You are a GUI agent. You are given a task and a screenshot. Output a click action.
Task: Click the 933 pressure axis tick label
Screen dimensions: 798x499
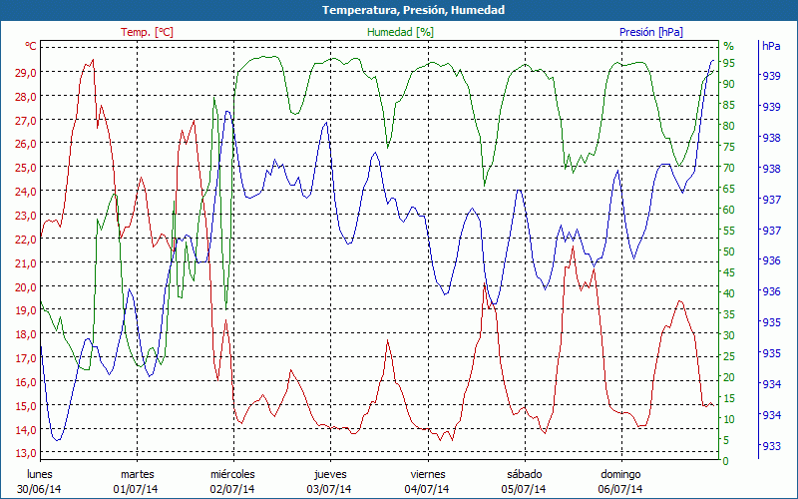pyautogui.click(x=771, y=446)
